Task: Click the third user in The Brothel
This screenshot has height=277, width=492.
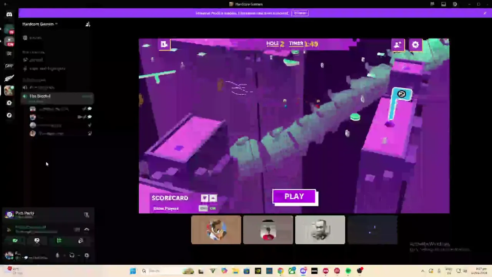Action: pos(61,125)
